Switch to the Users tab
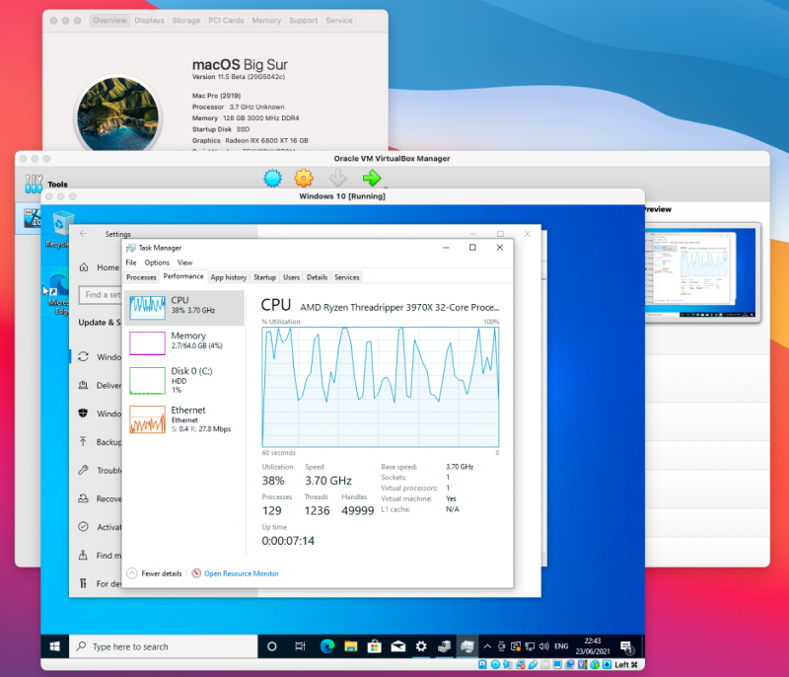The width and height of the screenshot is (789, 677). (x=291, y=277)
